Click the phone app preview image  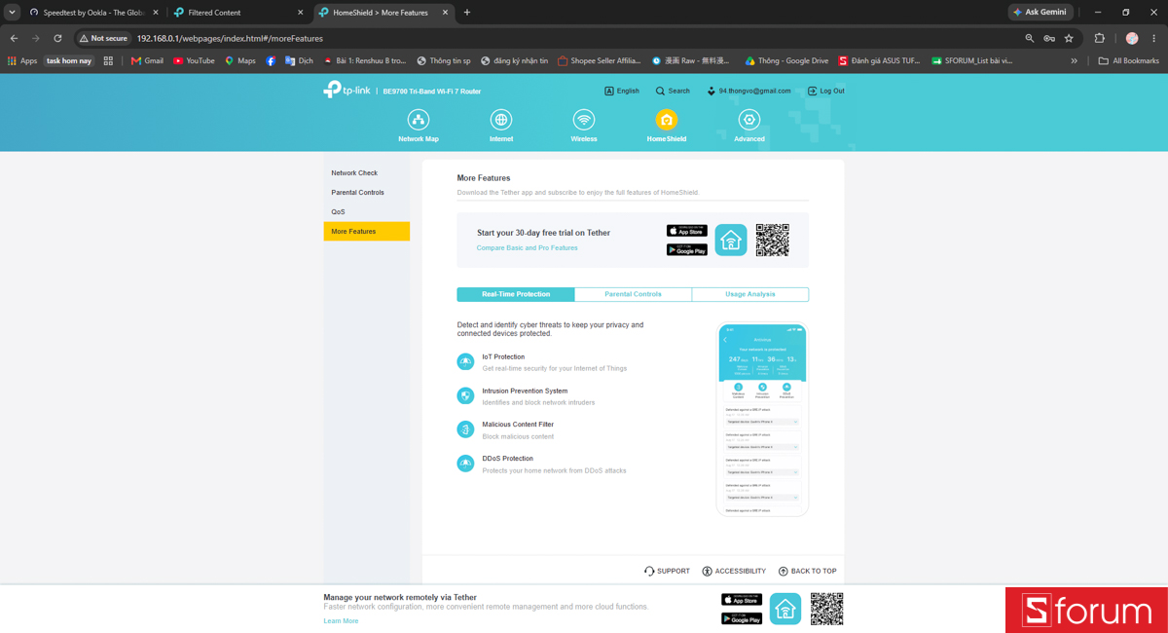762,420
